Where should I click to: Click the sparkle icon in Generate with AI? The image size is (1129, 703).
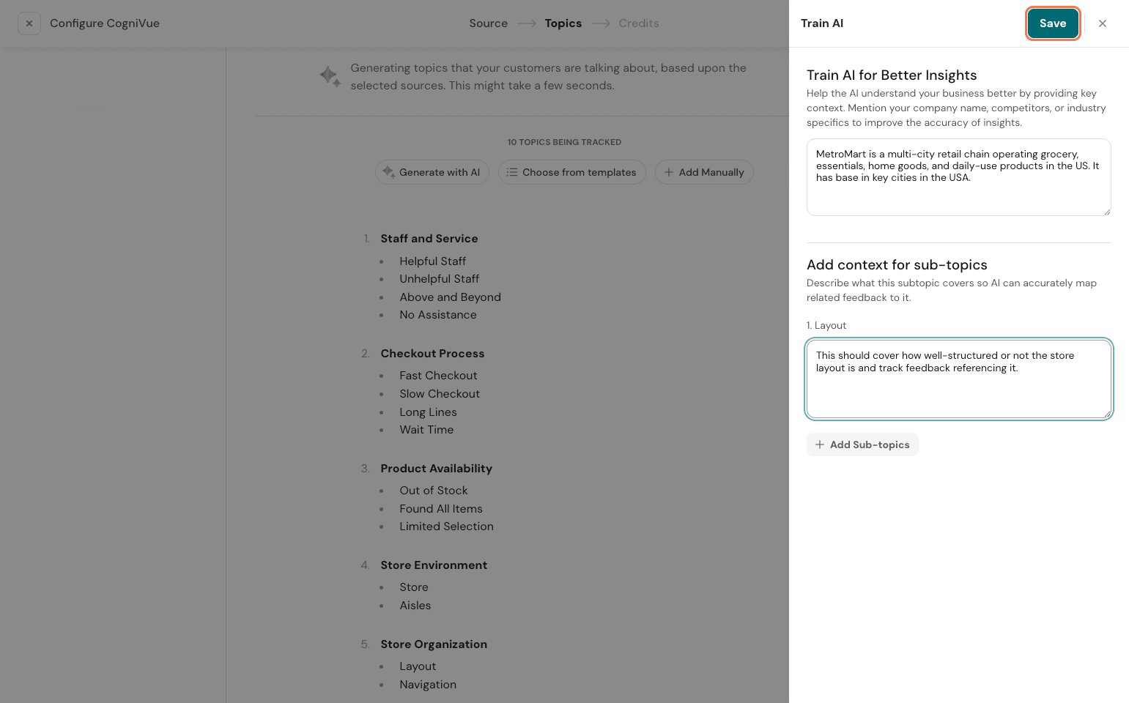tap(388, 172)
